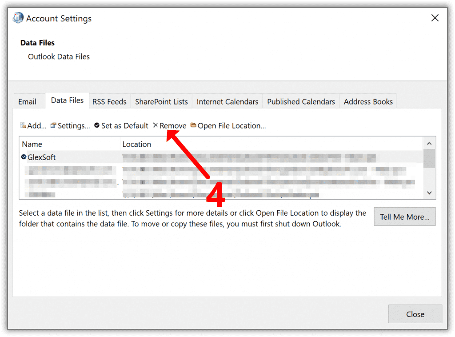Click the Open File Location folder icon
Screen dimensions: 455x337
pyautogui.click(x=193, y=125)
